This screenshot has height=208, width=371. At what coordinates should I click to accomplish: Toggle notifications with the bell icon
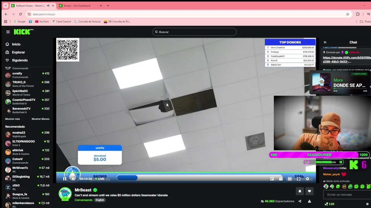tap(300, 191)
